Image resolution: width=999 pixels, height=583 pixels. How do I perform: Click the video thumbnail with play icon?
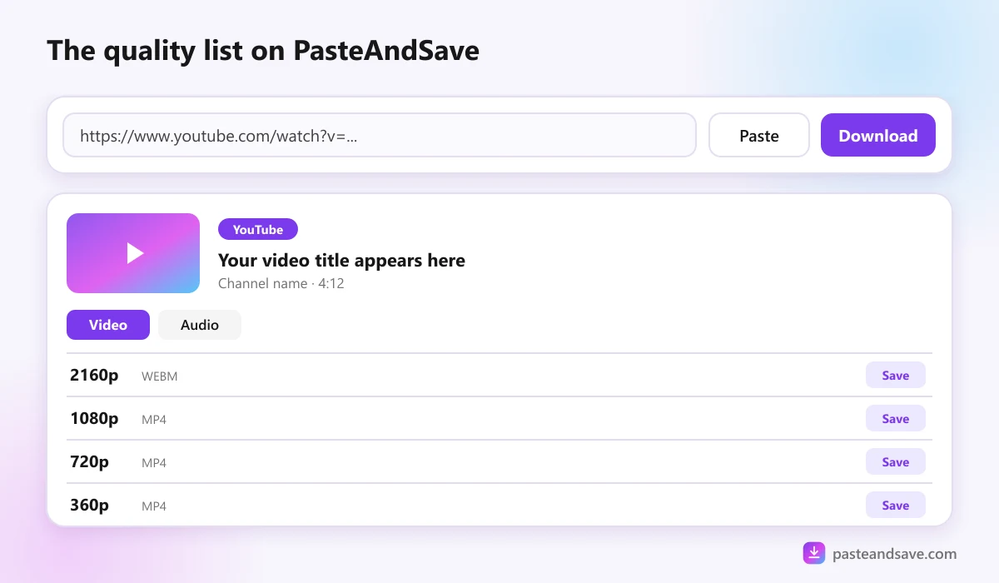pos(133,253)
